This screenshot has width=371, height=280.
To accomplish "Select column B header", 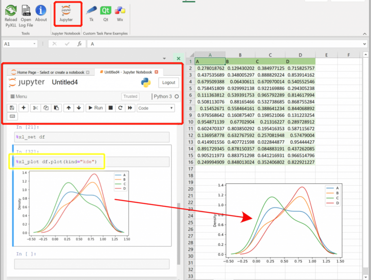I will coord(240,55).
